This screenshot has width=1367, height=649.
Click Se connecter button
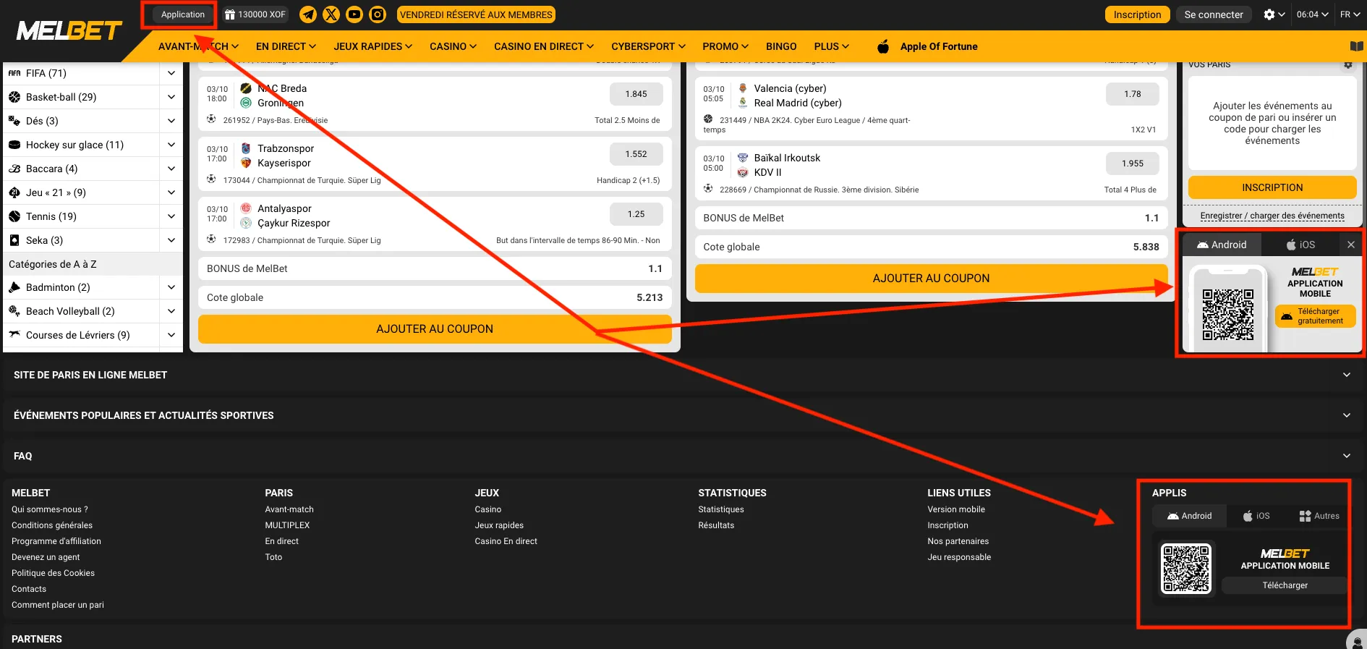1213,14
